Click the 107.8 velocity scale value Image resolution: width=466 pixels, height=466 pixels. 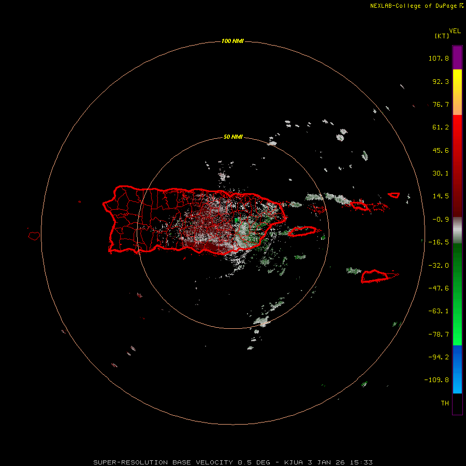[x=439, y=59]
